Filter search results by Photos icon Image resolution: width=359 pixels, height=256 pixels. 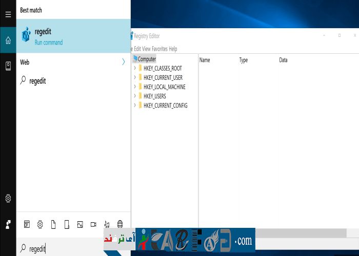tap(80, 224)
